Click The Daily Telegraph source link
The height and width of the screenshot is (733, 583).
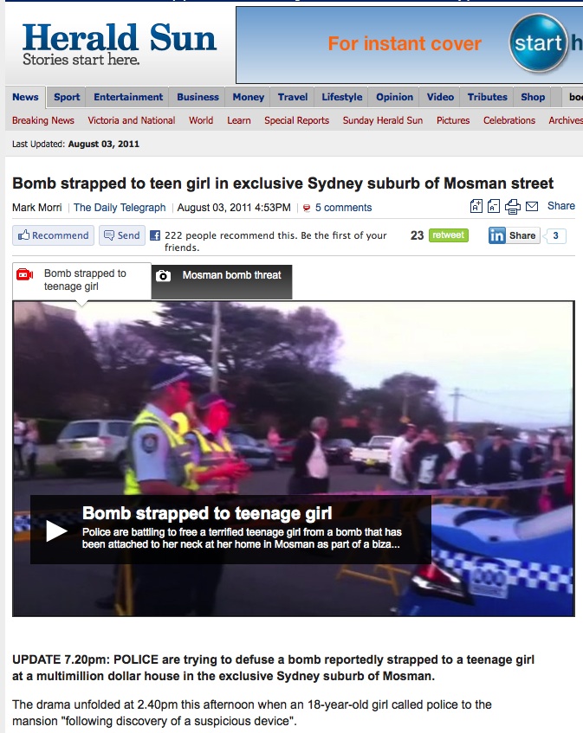[120, 208]
